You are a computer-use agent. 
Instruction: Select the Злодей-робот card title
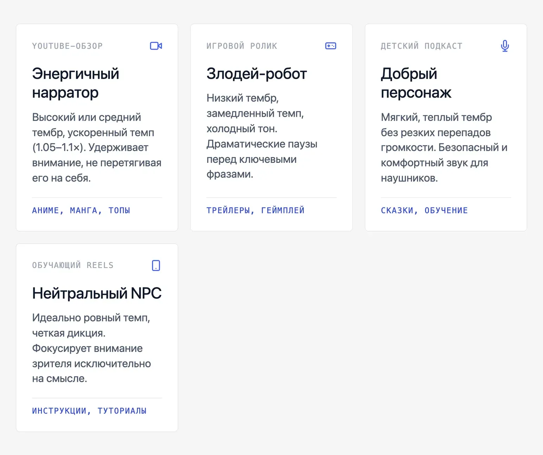257,74
